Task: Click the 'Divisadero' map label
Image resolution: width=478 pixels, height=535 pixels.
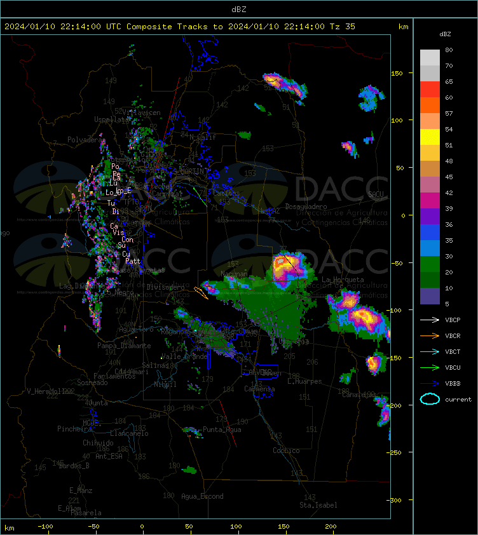Action: pos(166,287)
